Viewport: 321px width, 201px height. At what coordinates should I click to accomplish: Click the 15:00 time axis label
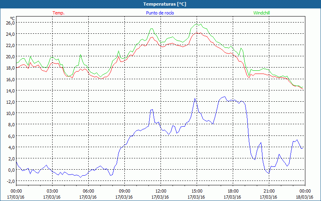pyautogui.click(x=197, y=191)
